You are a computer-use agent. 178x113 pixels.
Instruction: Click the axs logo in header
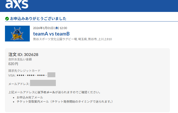pyautogui.click(x=17, y=5)
